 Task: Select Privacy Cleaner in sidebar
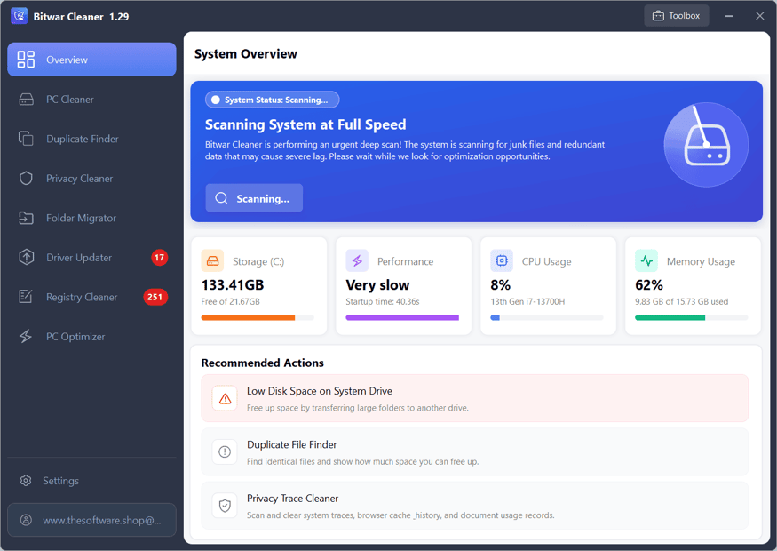click(91, 179)
